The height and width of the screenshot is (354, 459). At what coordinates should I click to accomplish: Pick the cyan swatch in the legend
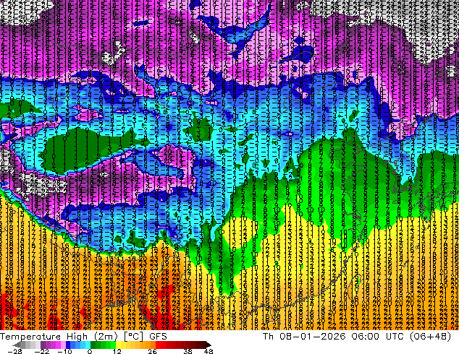[x=88, y=345]
